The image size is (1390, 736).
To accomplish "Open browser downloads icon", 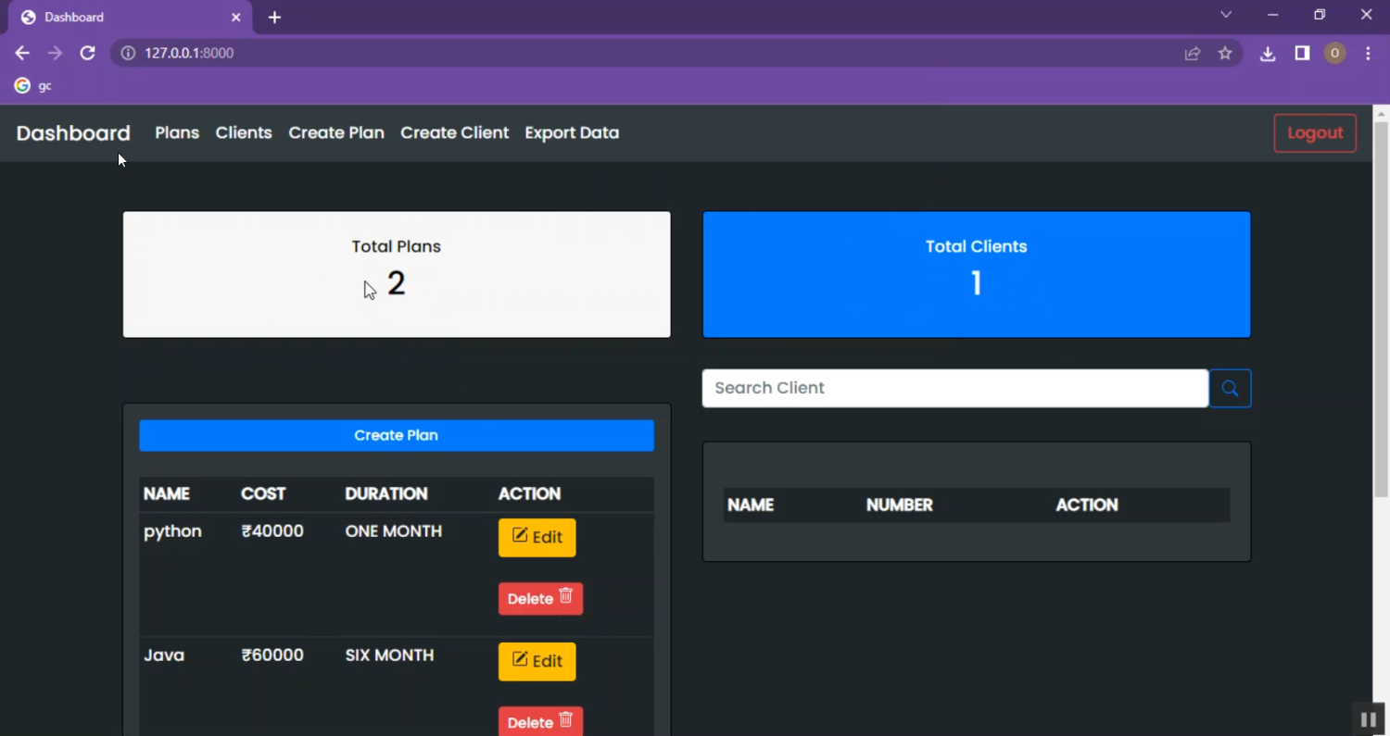I will 1268,54.
